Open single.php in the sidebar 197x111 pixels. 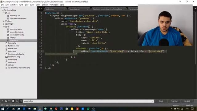point(12,62)
